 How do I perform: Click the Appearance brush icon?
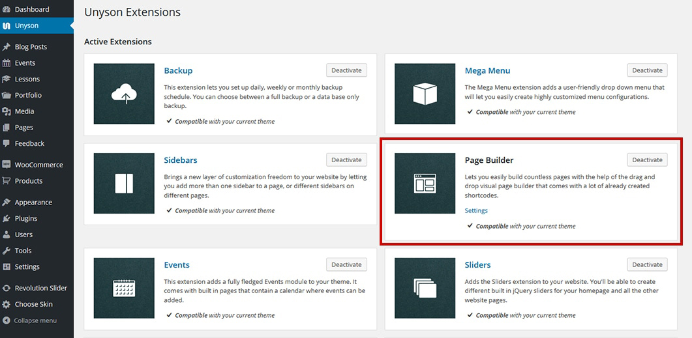(6, 203)
